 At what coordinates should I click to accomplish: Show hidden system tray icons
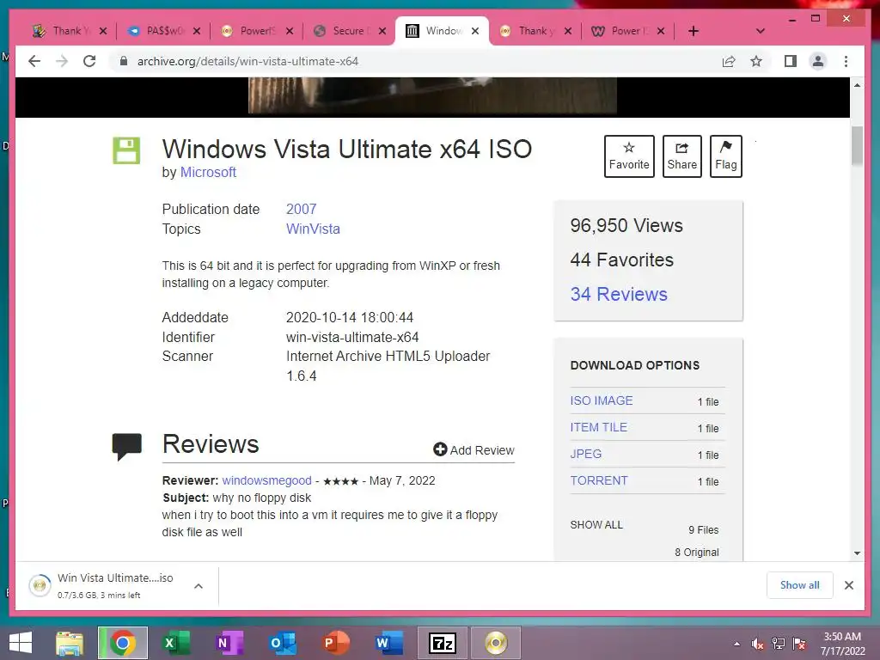736,644
